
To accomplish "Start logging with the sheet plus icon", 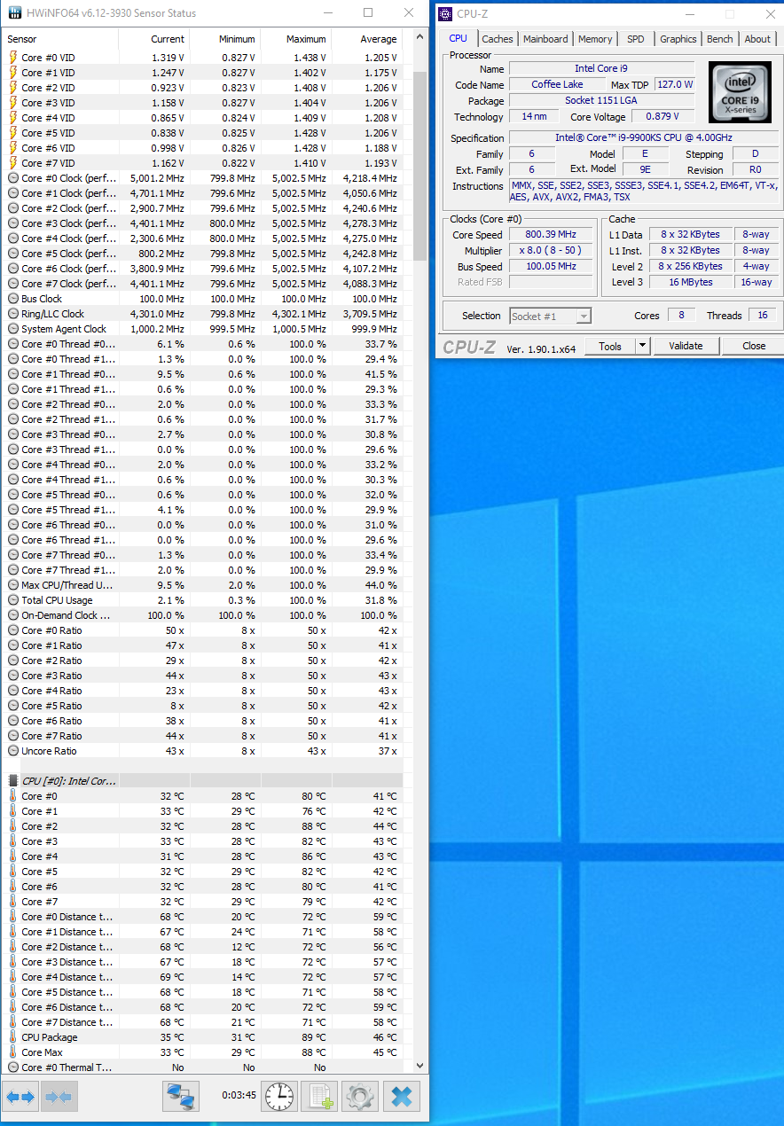I will [319, 1097].
